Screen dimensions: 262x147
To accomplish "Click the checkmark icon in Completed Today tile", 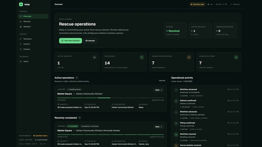I will click(x=236, y=57).
